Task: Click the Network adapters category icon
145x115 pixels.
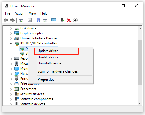Action: [17, 74]
